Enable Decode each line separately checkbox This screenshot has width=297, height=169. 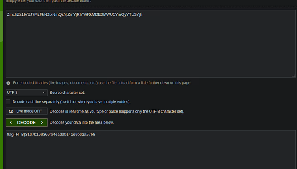click(x=8, y=102)
